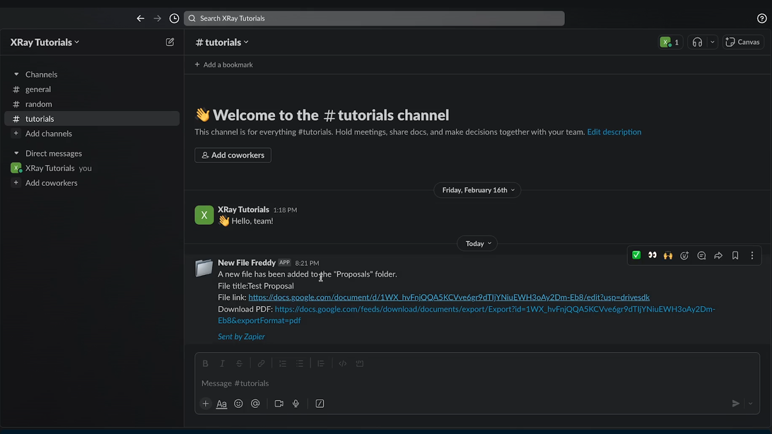Open Friday, February 16th date dropdown
Image resolution: width=772 pixels, height=434 pixels.
(x=478, y=190)
